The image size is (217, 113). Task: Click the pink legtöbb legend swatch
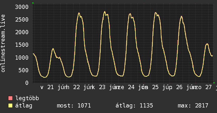(10, 98)
